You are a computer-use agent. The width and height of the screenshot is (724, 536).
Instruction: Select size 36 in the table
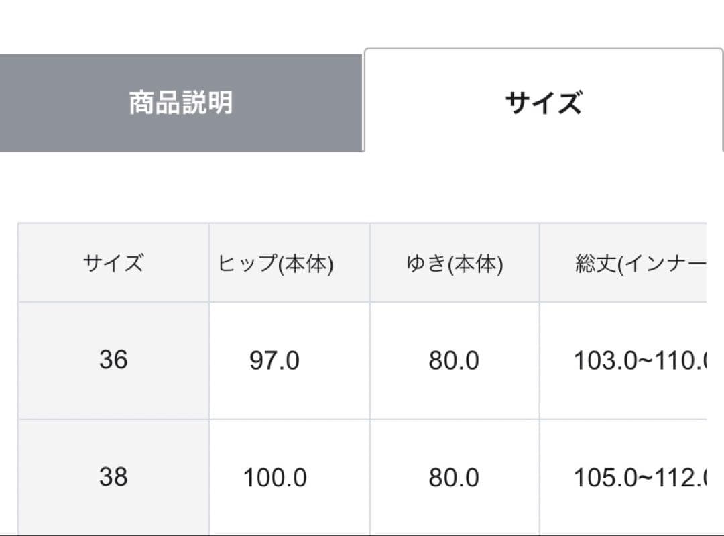(x=114, y=360)
